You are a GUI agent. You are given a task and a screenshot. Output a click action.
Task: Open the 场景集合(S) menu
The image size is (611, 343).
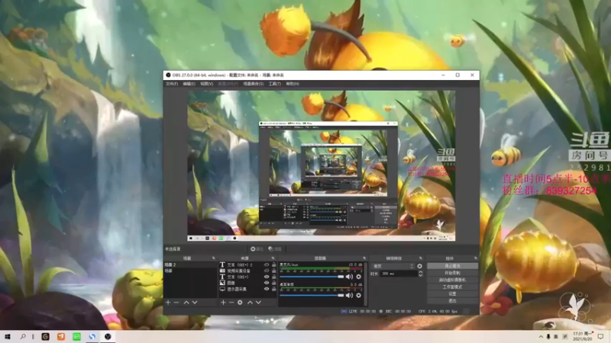[x=254, y=84]
